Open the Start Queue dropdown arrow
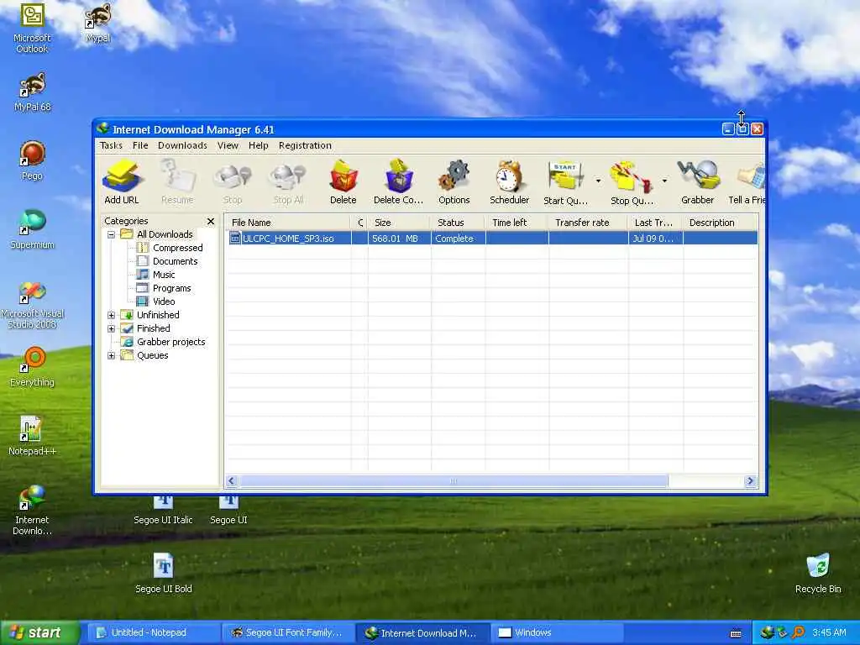 click(x=598, y=181)
